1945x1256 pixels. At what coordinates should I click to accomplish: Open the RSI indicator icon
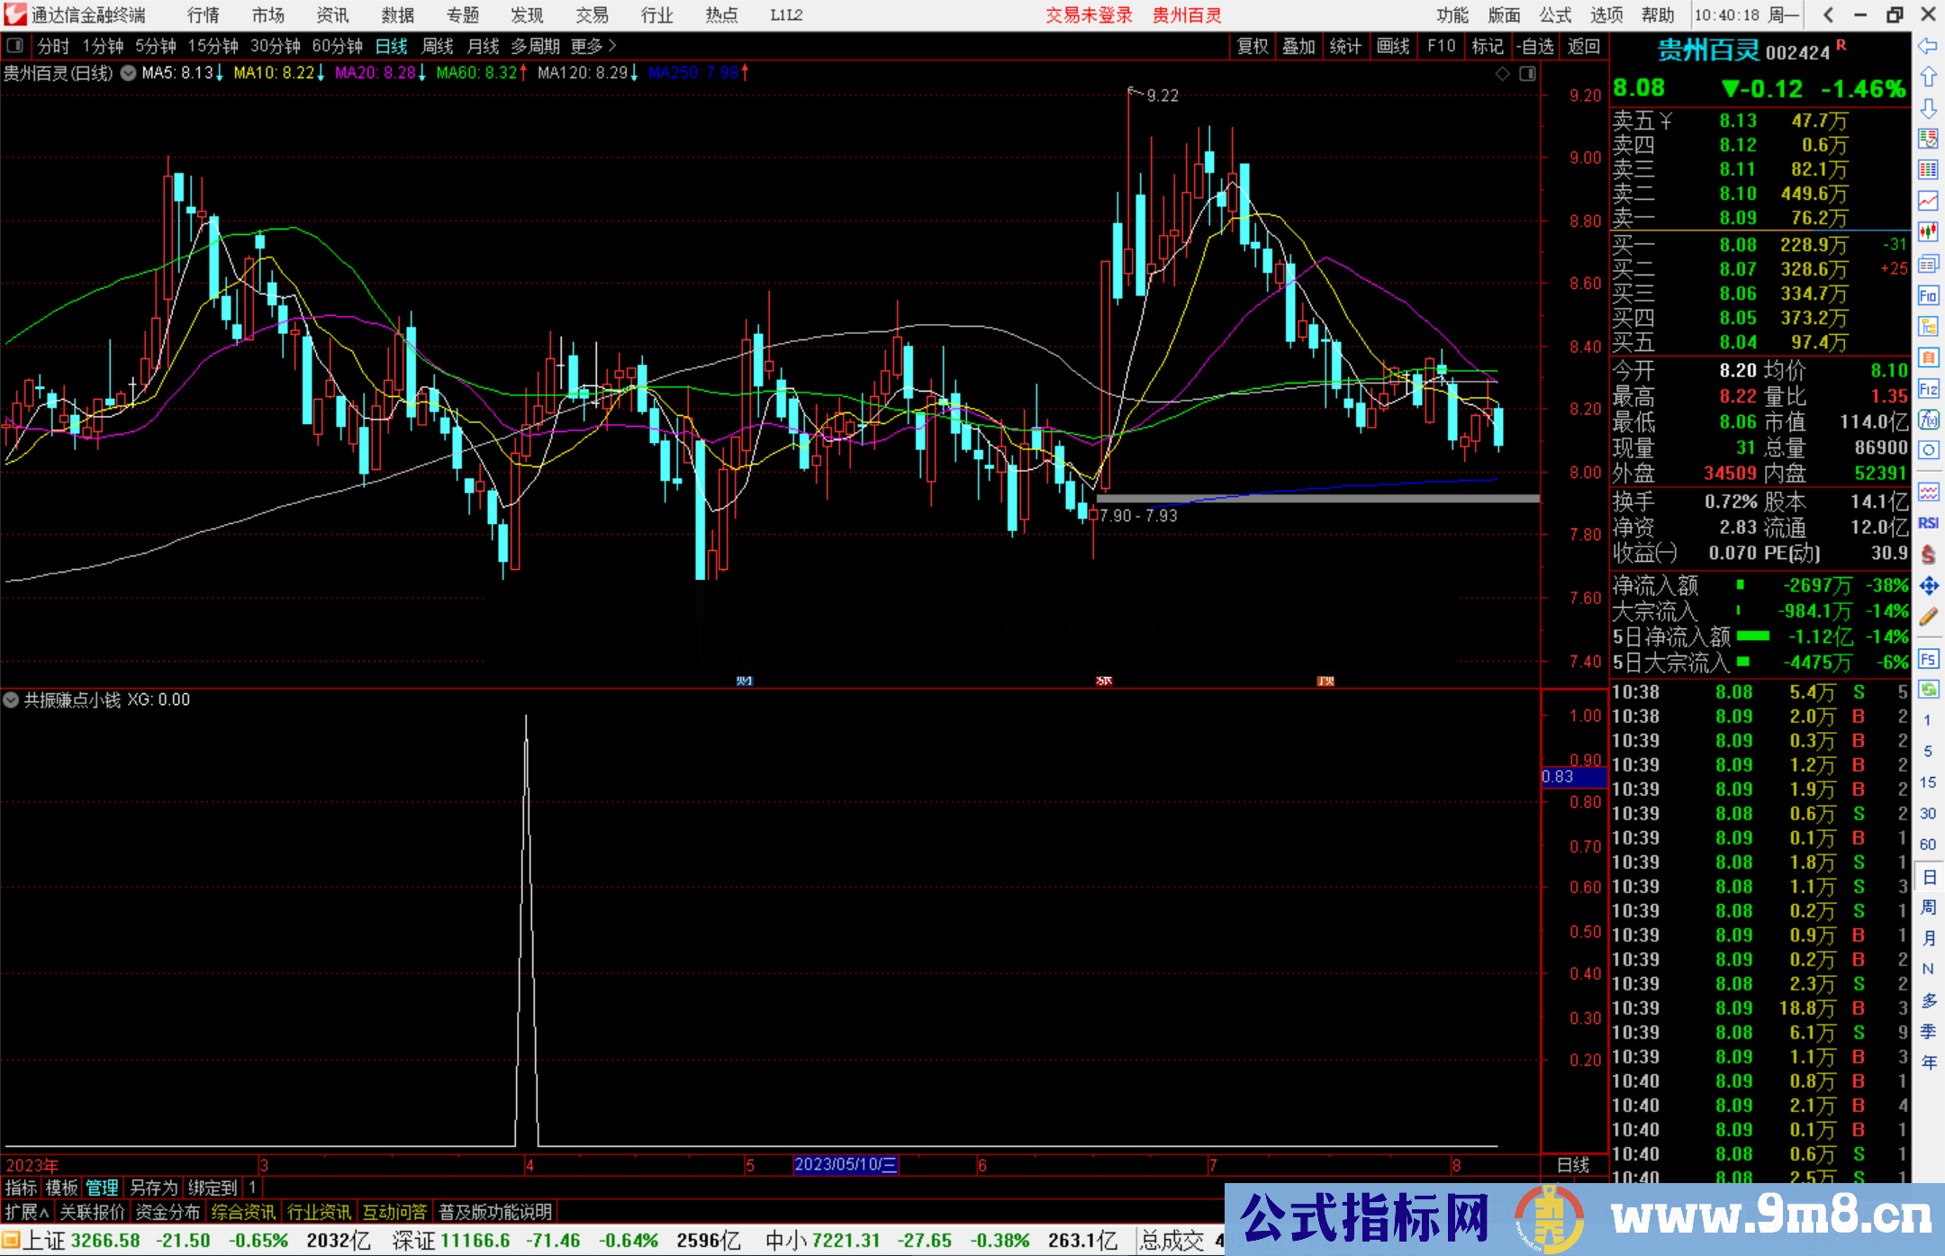tap(1928, 523)
